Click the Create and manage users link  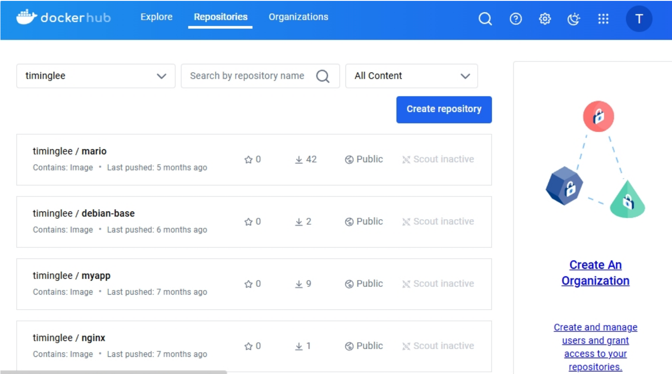pyautogui.click(x=595, y=347)
